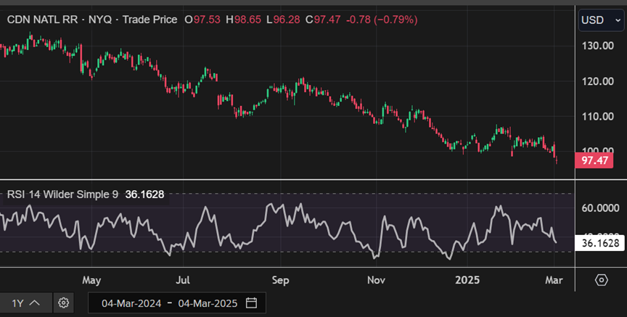Click the Nov label on time axis
This screenshot has height=317, width=627.
375,280
